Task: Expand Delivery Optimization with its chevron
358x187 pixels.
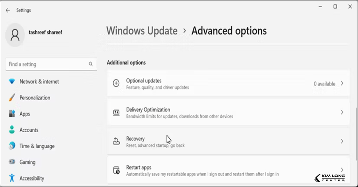Action: click(342, 112)
